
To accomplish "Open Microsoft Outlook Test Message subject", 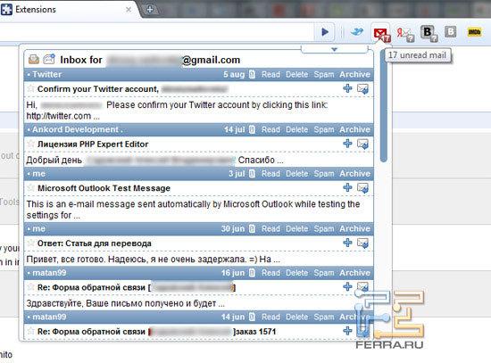I will pyautogui.click(x=104, y=188).
